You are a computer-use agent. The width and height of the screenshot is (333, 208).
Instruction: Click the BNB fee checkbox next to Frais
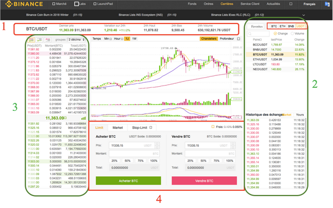pyautogui.click(x=213, y=127)
